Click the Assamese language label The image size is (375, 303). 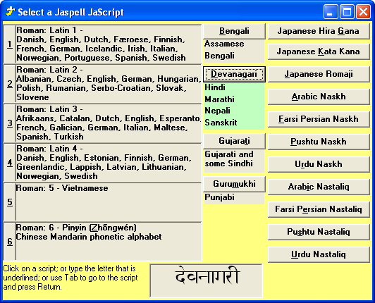[224, 44]
